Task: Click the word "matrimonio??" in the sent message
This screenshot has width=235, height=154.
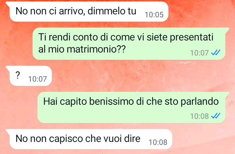Action: 96,49
